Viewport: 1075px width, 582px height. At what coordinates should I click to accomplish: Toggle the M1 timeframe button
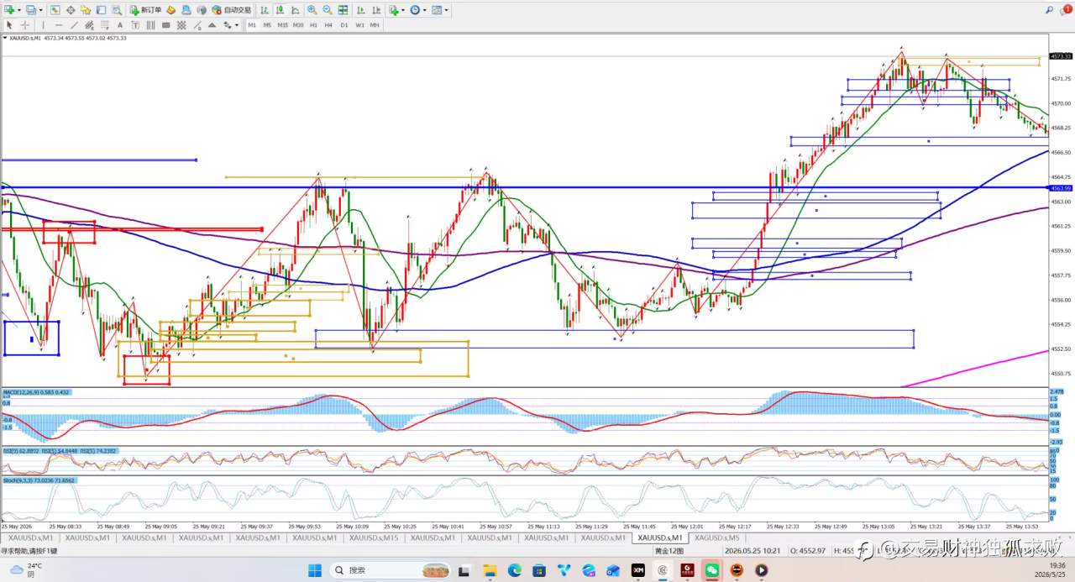252,25
